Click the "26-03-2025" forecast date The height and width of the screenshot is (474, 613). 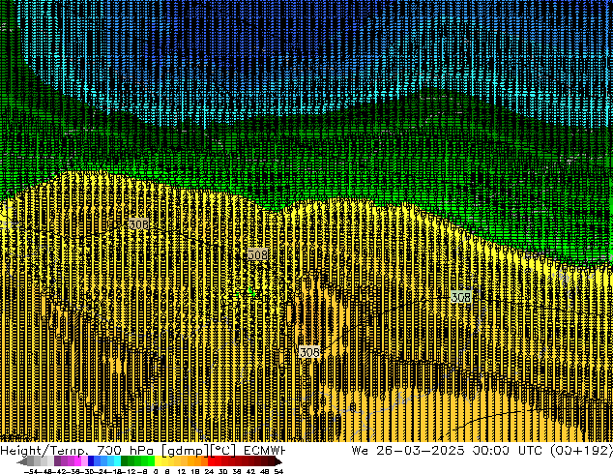coord(421,451)
